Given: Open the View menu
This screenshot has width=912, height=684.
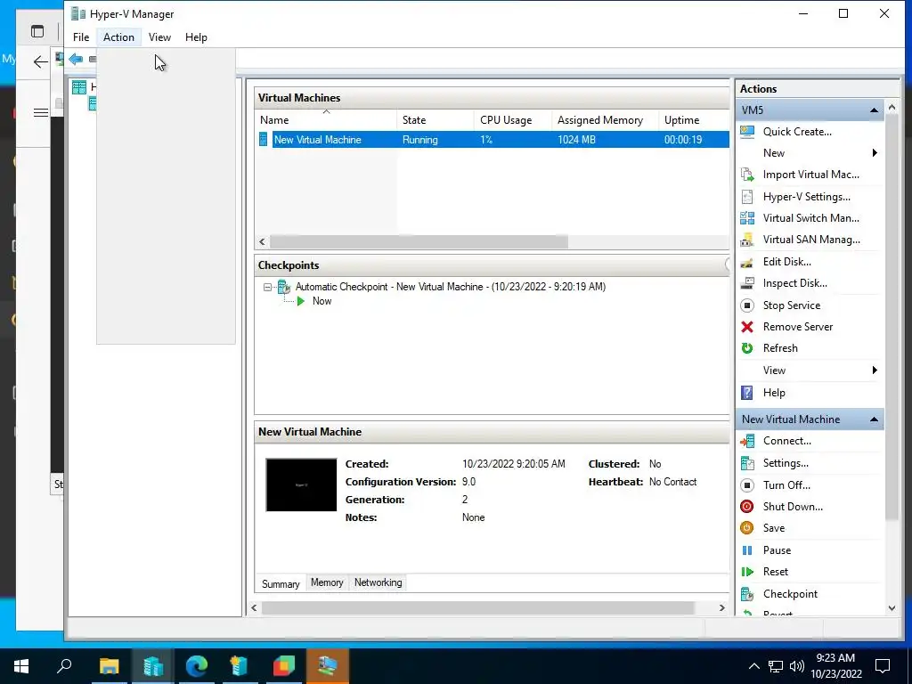Looking at the screenshot, I should click(159, 37).
